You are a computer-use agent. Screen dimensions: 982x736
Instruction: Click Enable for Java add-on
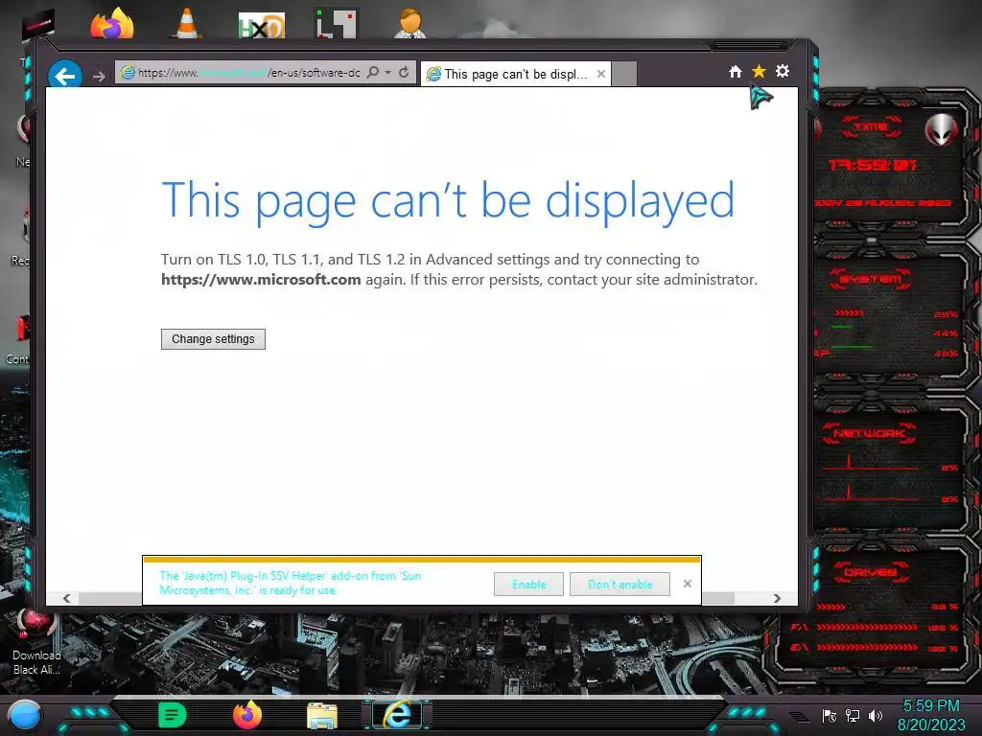(x=528, y=585)
